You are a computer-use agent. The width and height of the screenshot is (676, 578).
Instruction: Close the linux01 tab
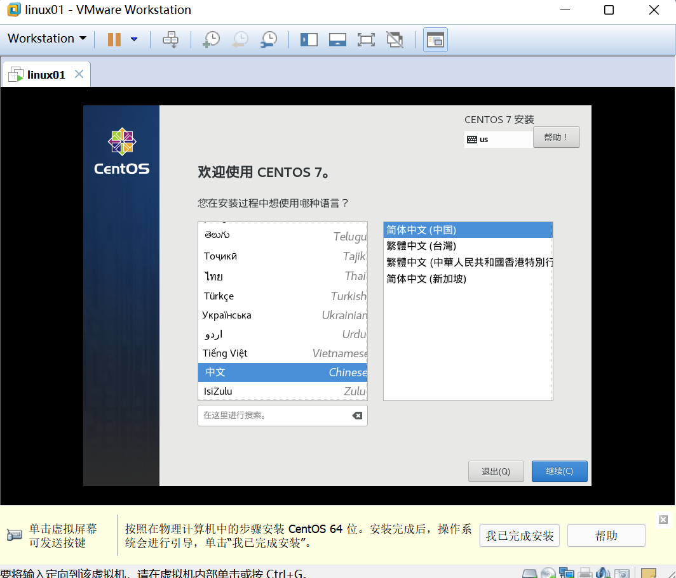click(79, 74)
